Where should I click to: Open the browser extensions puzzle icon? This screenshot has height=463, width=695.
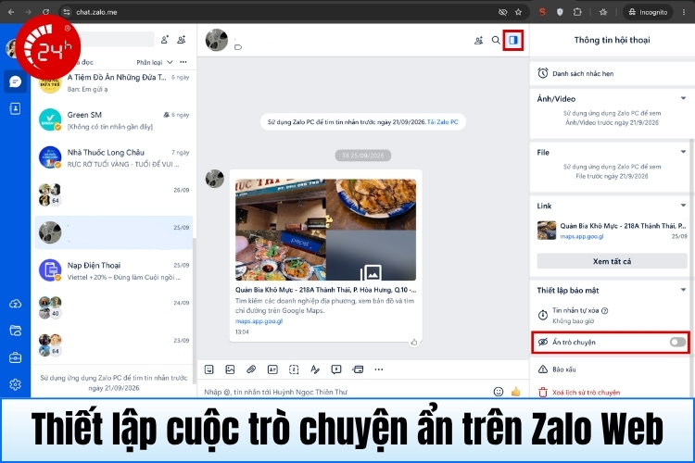[577, 12]
